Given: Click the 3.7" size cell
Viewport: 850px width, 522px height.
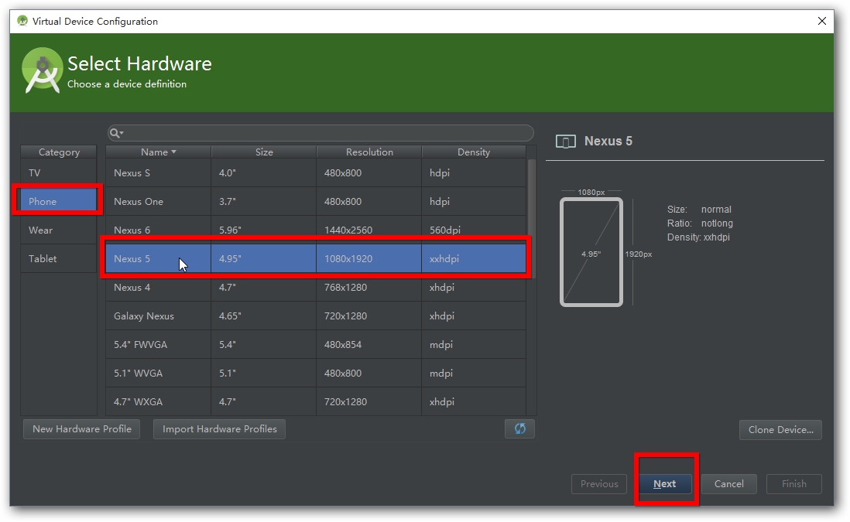Looking at the screenshot, I should (x=263, y=201).
